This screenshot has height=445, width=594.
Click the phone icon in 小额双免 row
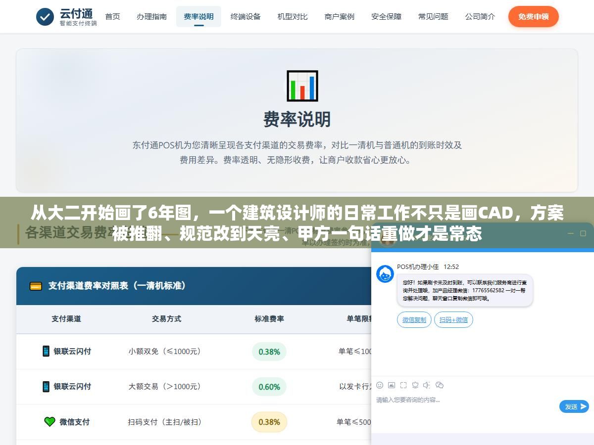pyautogui.click(x=46, y=351)
